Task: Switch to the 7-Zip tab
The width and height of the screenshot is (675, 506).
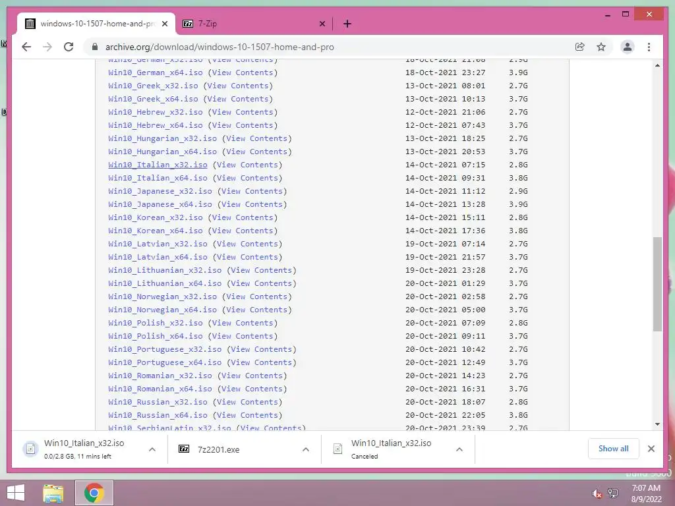Action: tap(254, 24)
